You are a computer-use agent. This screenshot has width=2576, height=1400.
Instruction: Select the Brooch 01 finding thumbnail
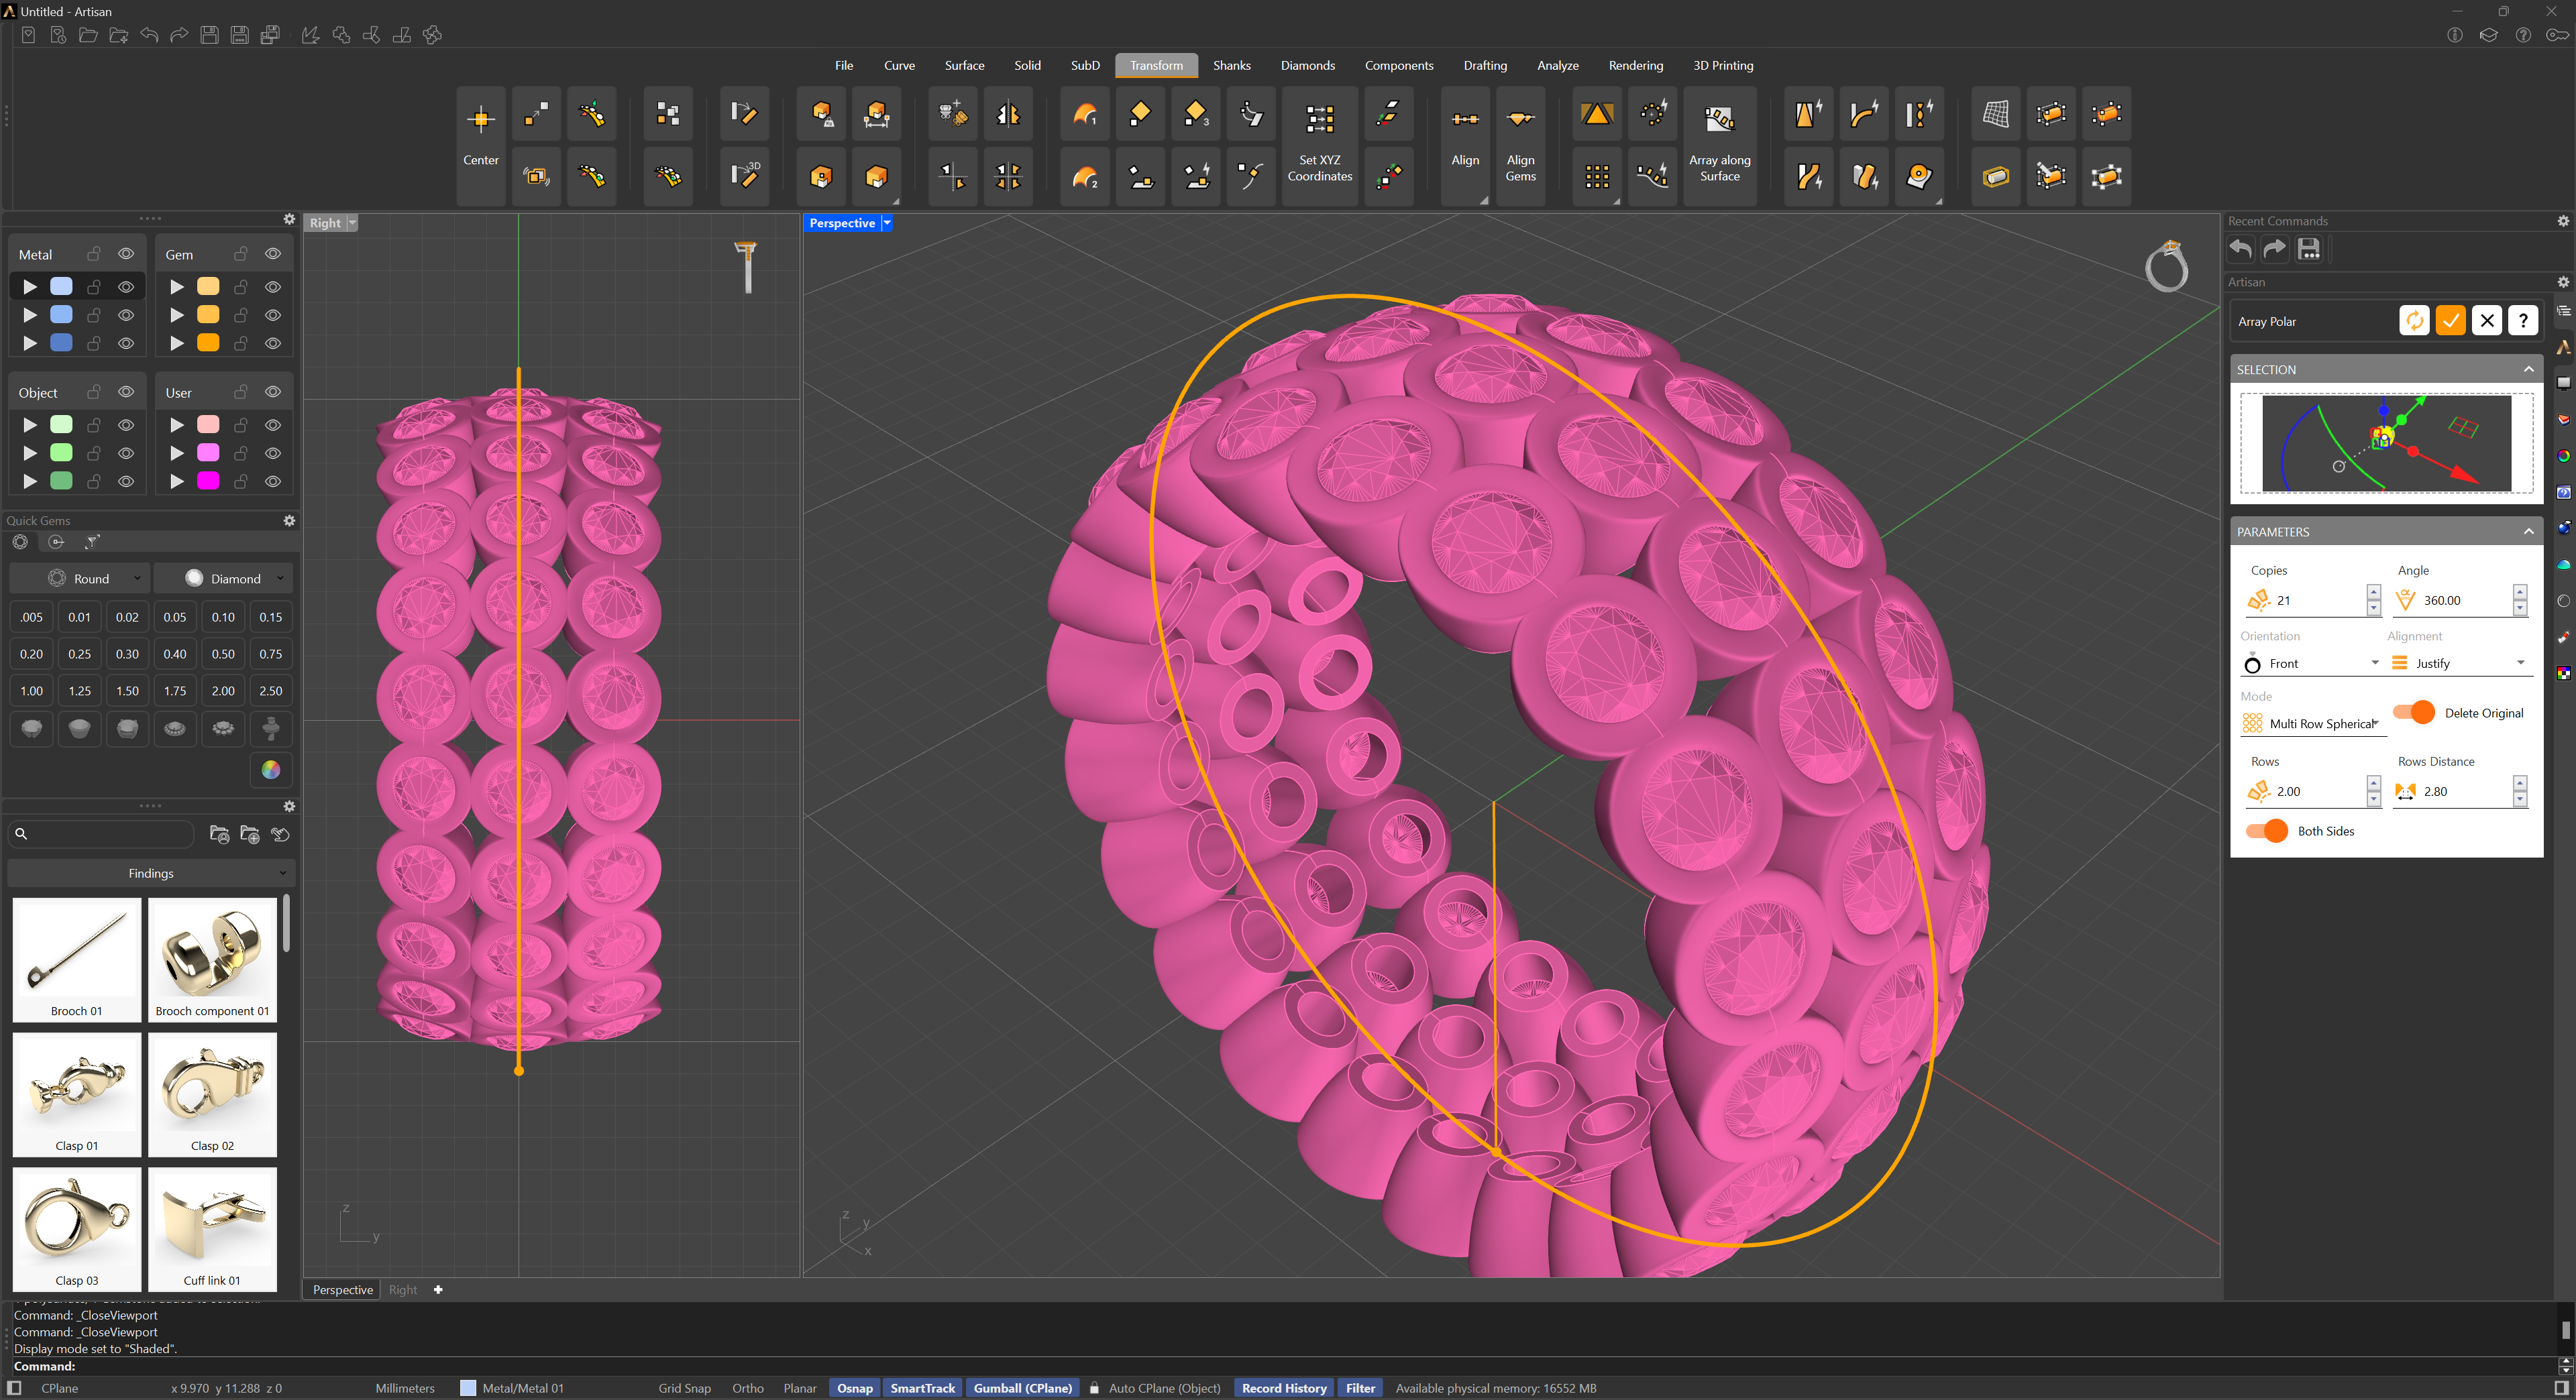(77, 959)
